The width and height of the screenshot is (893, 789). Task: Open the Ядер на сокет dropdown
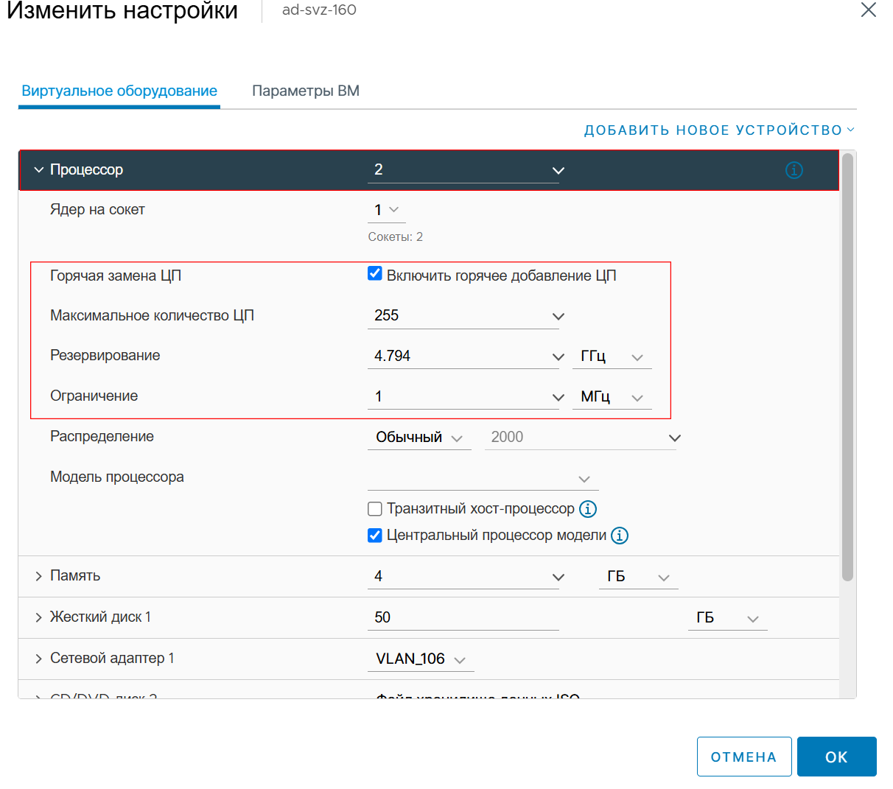[x=387, y=210]
